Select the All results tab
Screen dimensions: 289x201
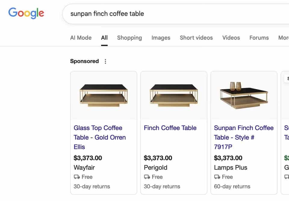104,38
